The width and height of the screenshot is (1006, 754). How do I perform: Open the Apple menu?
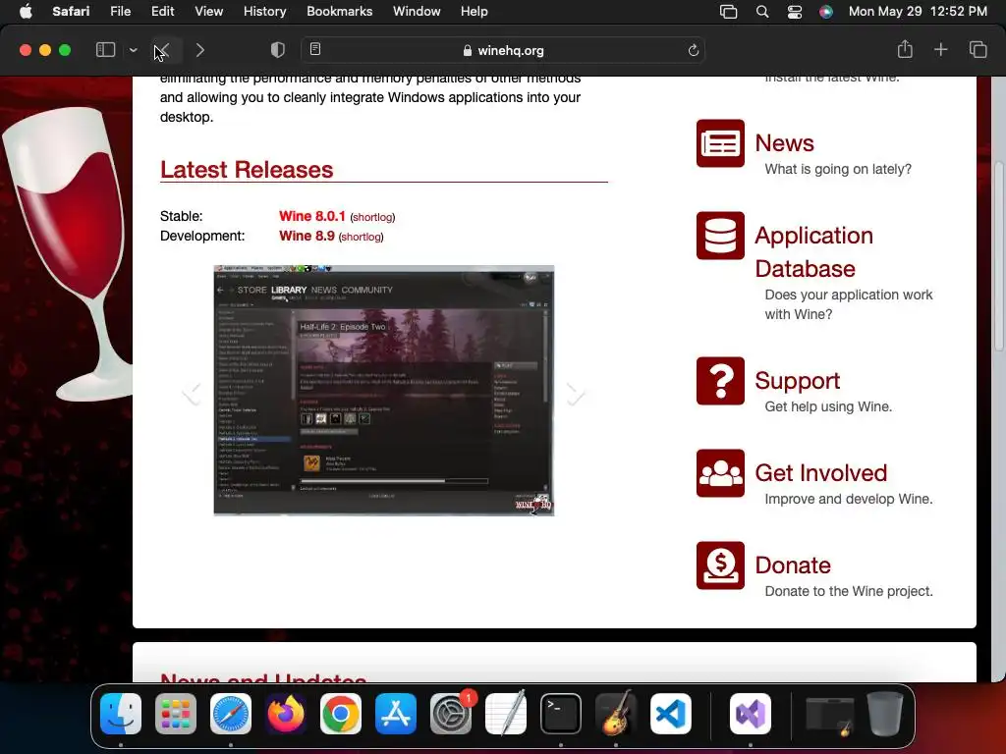pyautogui.click(x=26, y=12)
